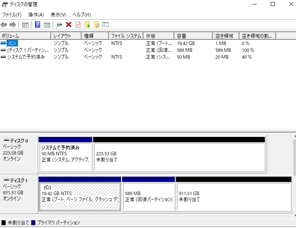
Task: Sort by ファイル システム column header
Action: coord(126,36)
